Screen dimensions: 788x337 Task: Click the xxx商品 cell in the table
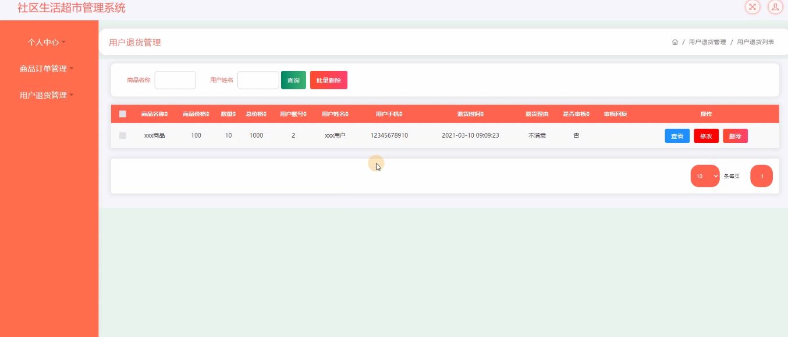pos(154,135)
